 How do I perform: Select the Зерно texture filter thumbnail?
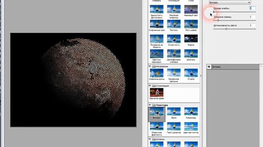pyautogui.click(x=174, y=111)
